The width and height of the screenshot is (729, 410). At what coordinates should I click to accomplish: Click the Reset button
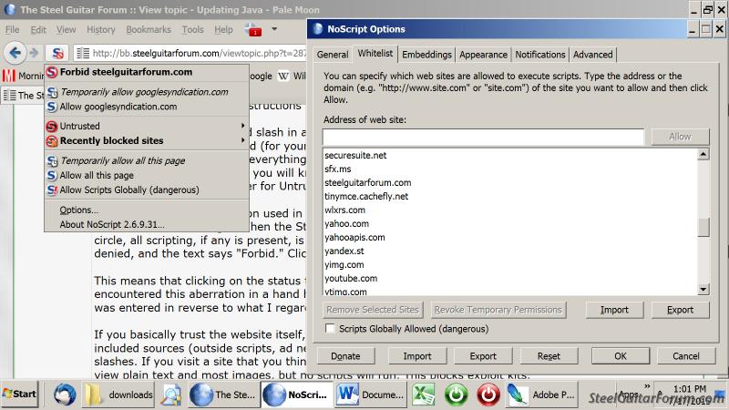[x=549, y=356]
